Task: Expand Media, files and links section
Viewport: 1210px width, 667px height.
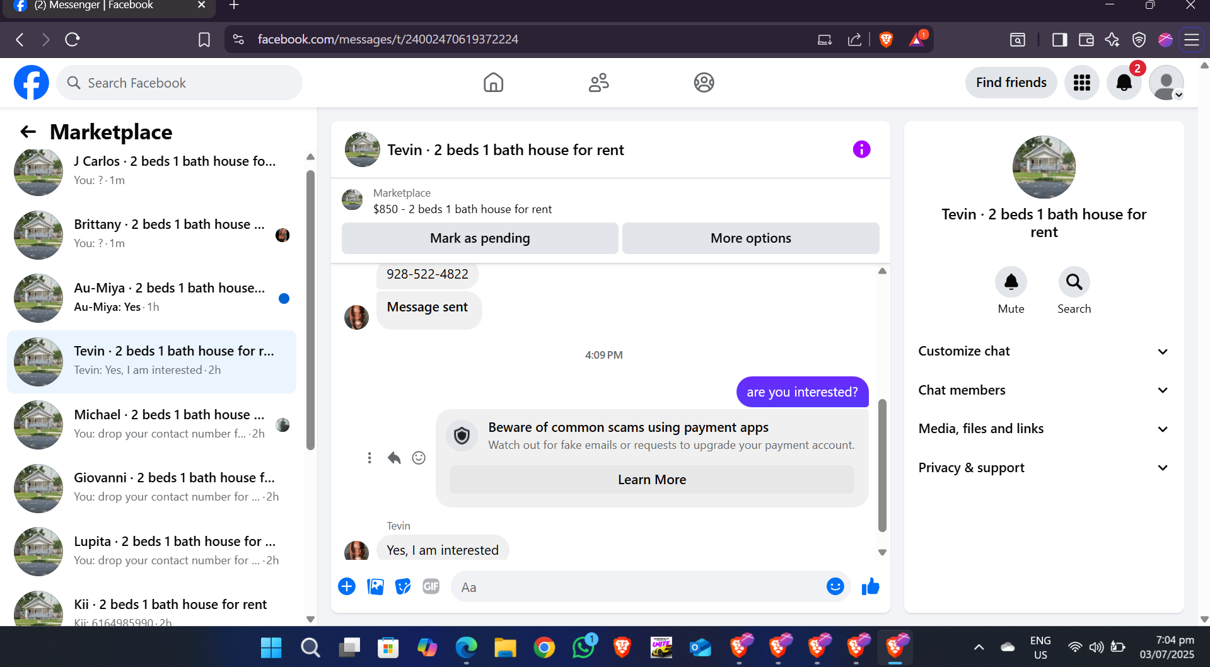Action: pyautogui.click(x=1044, y=429)
